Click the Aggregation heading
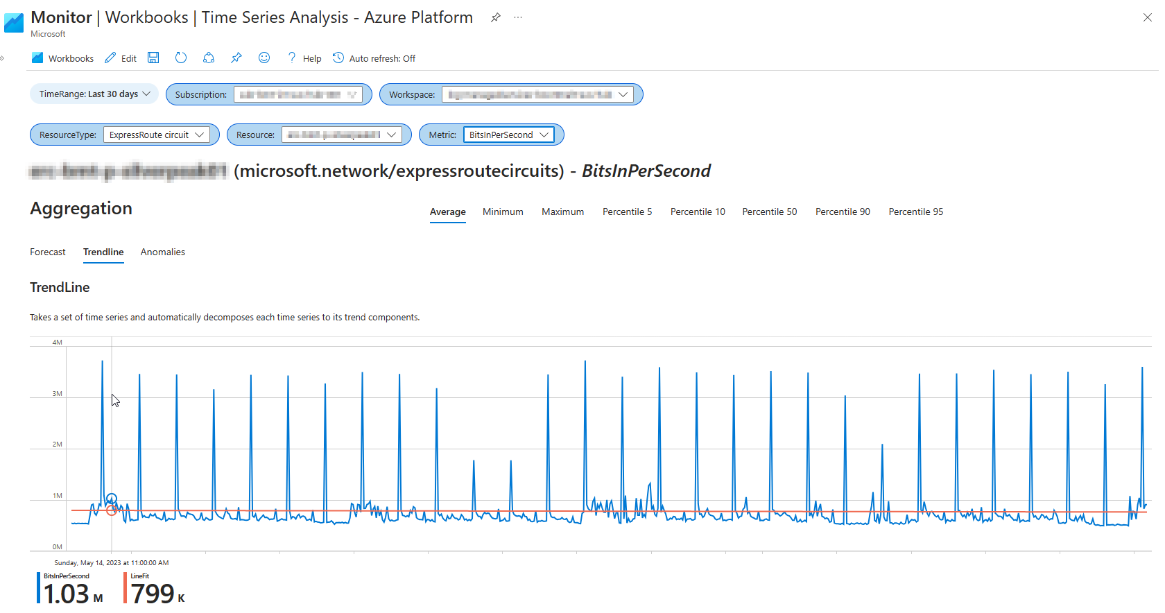This screenshot has height=613, width=1165. point(81,209)
